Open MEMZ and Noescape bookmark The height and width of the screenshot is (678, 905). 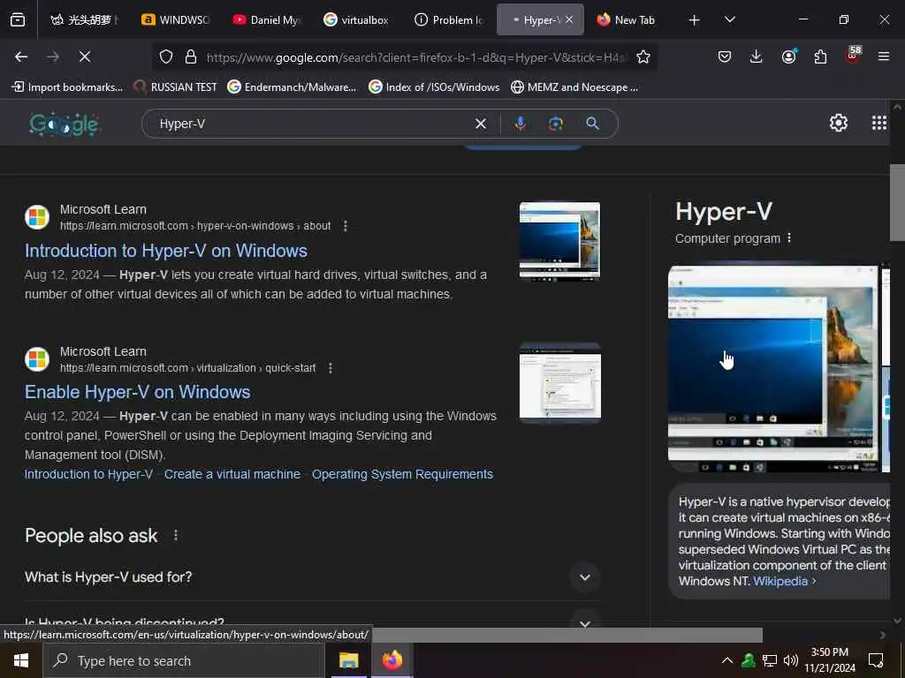[574, 87]
